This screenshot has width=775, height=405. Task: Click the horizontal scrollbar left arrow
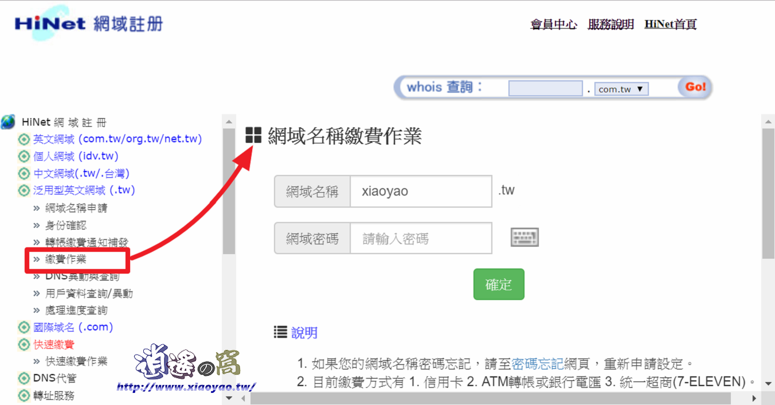[x=243, y=398]
